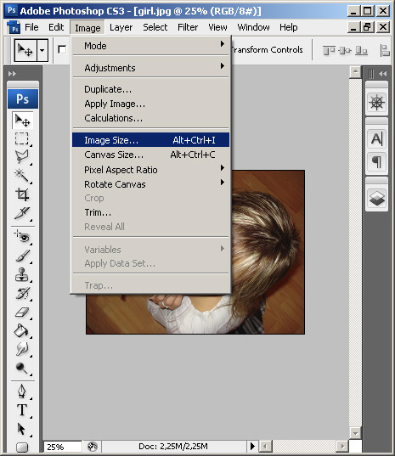Open the tool preset picker dropdown arrow
The width and height of the screenshot is (395, 456).
[x=42, y=50]
